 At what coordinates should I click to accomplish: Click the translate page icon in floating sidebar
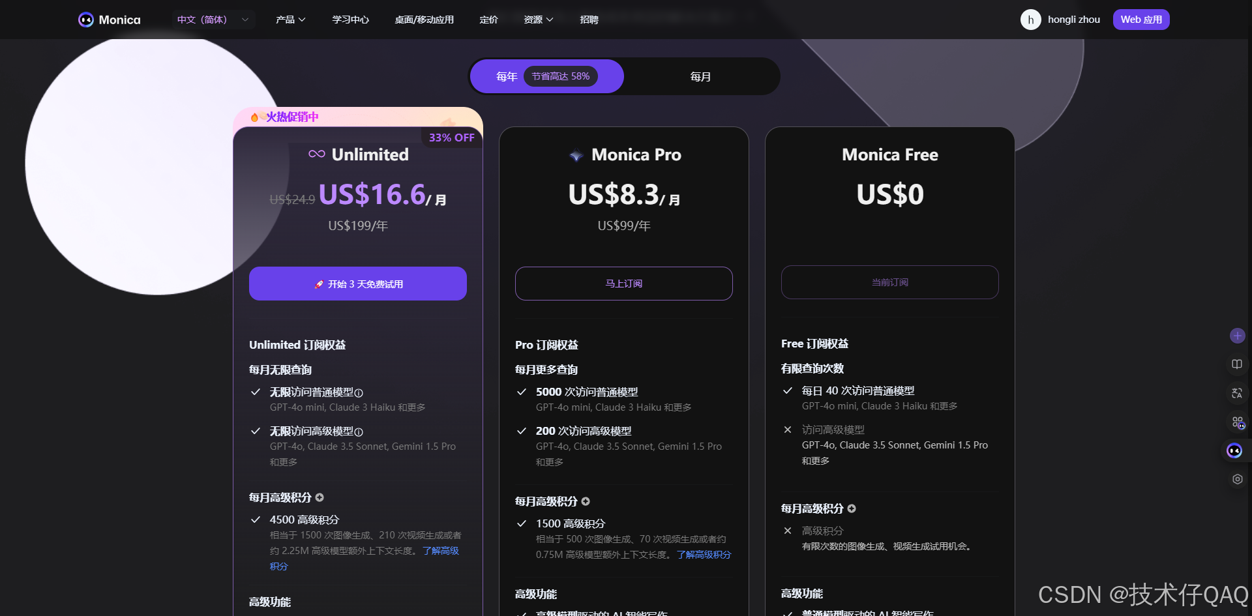(x=1237, y=393)
